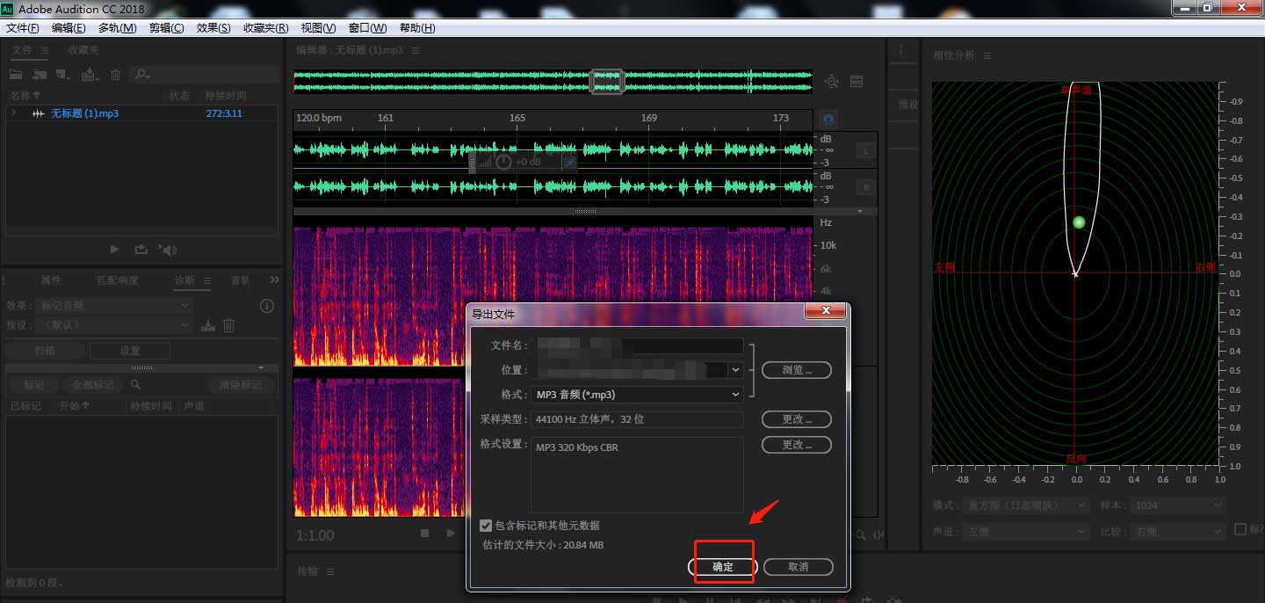Click the 文件名 filename input field
This screenshot has height=603, width=1265.
coord(640,345)
